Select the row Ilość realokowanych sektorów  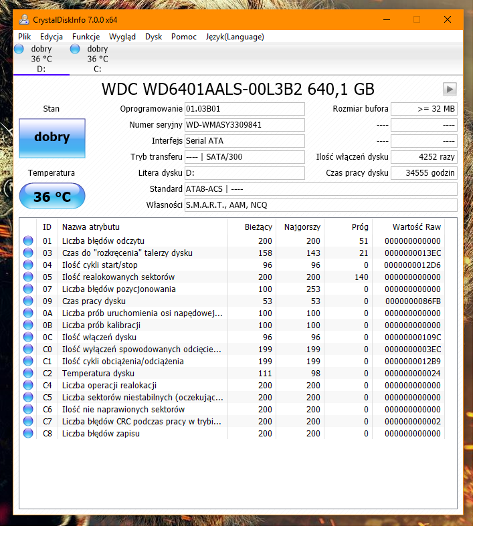(x=232, y=277)
